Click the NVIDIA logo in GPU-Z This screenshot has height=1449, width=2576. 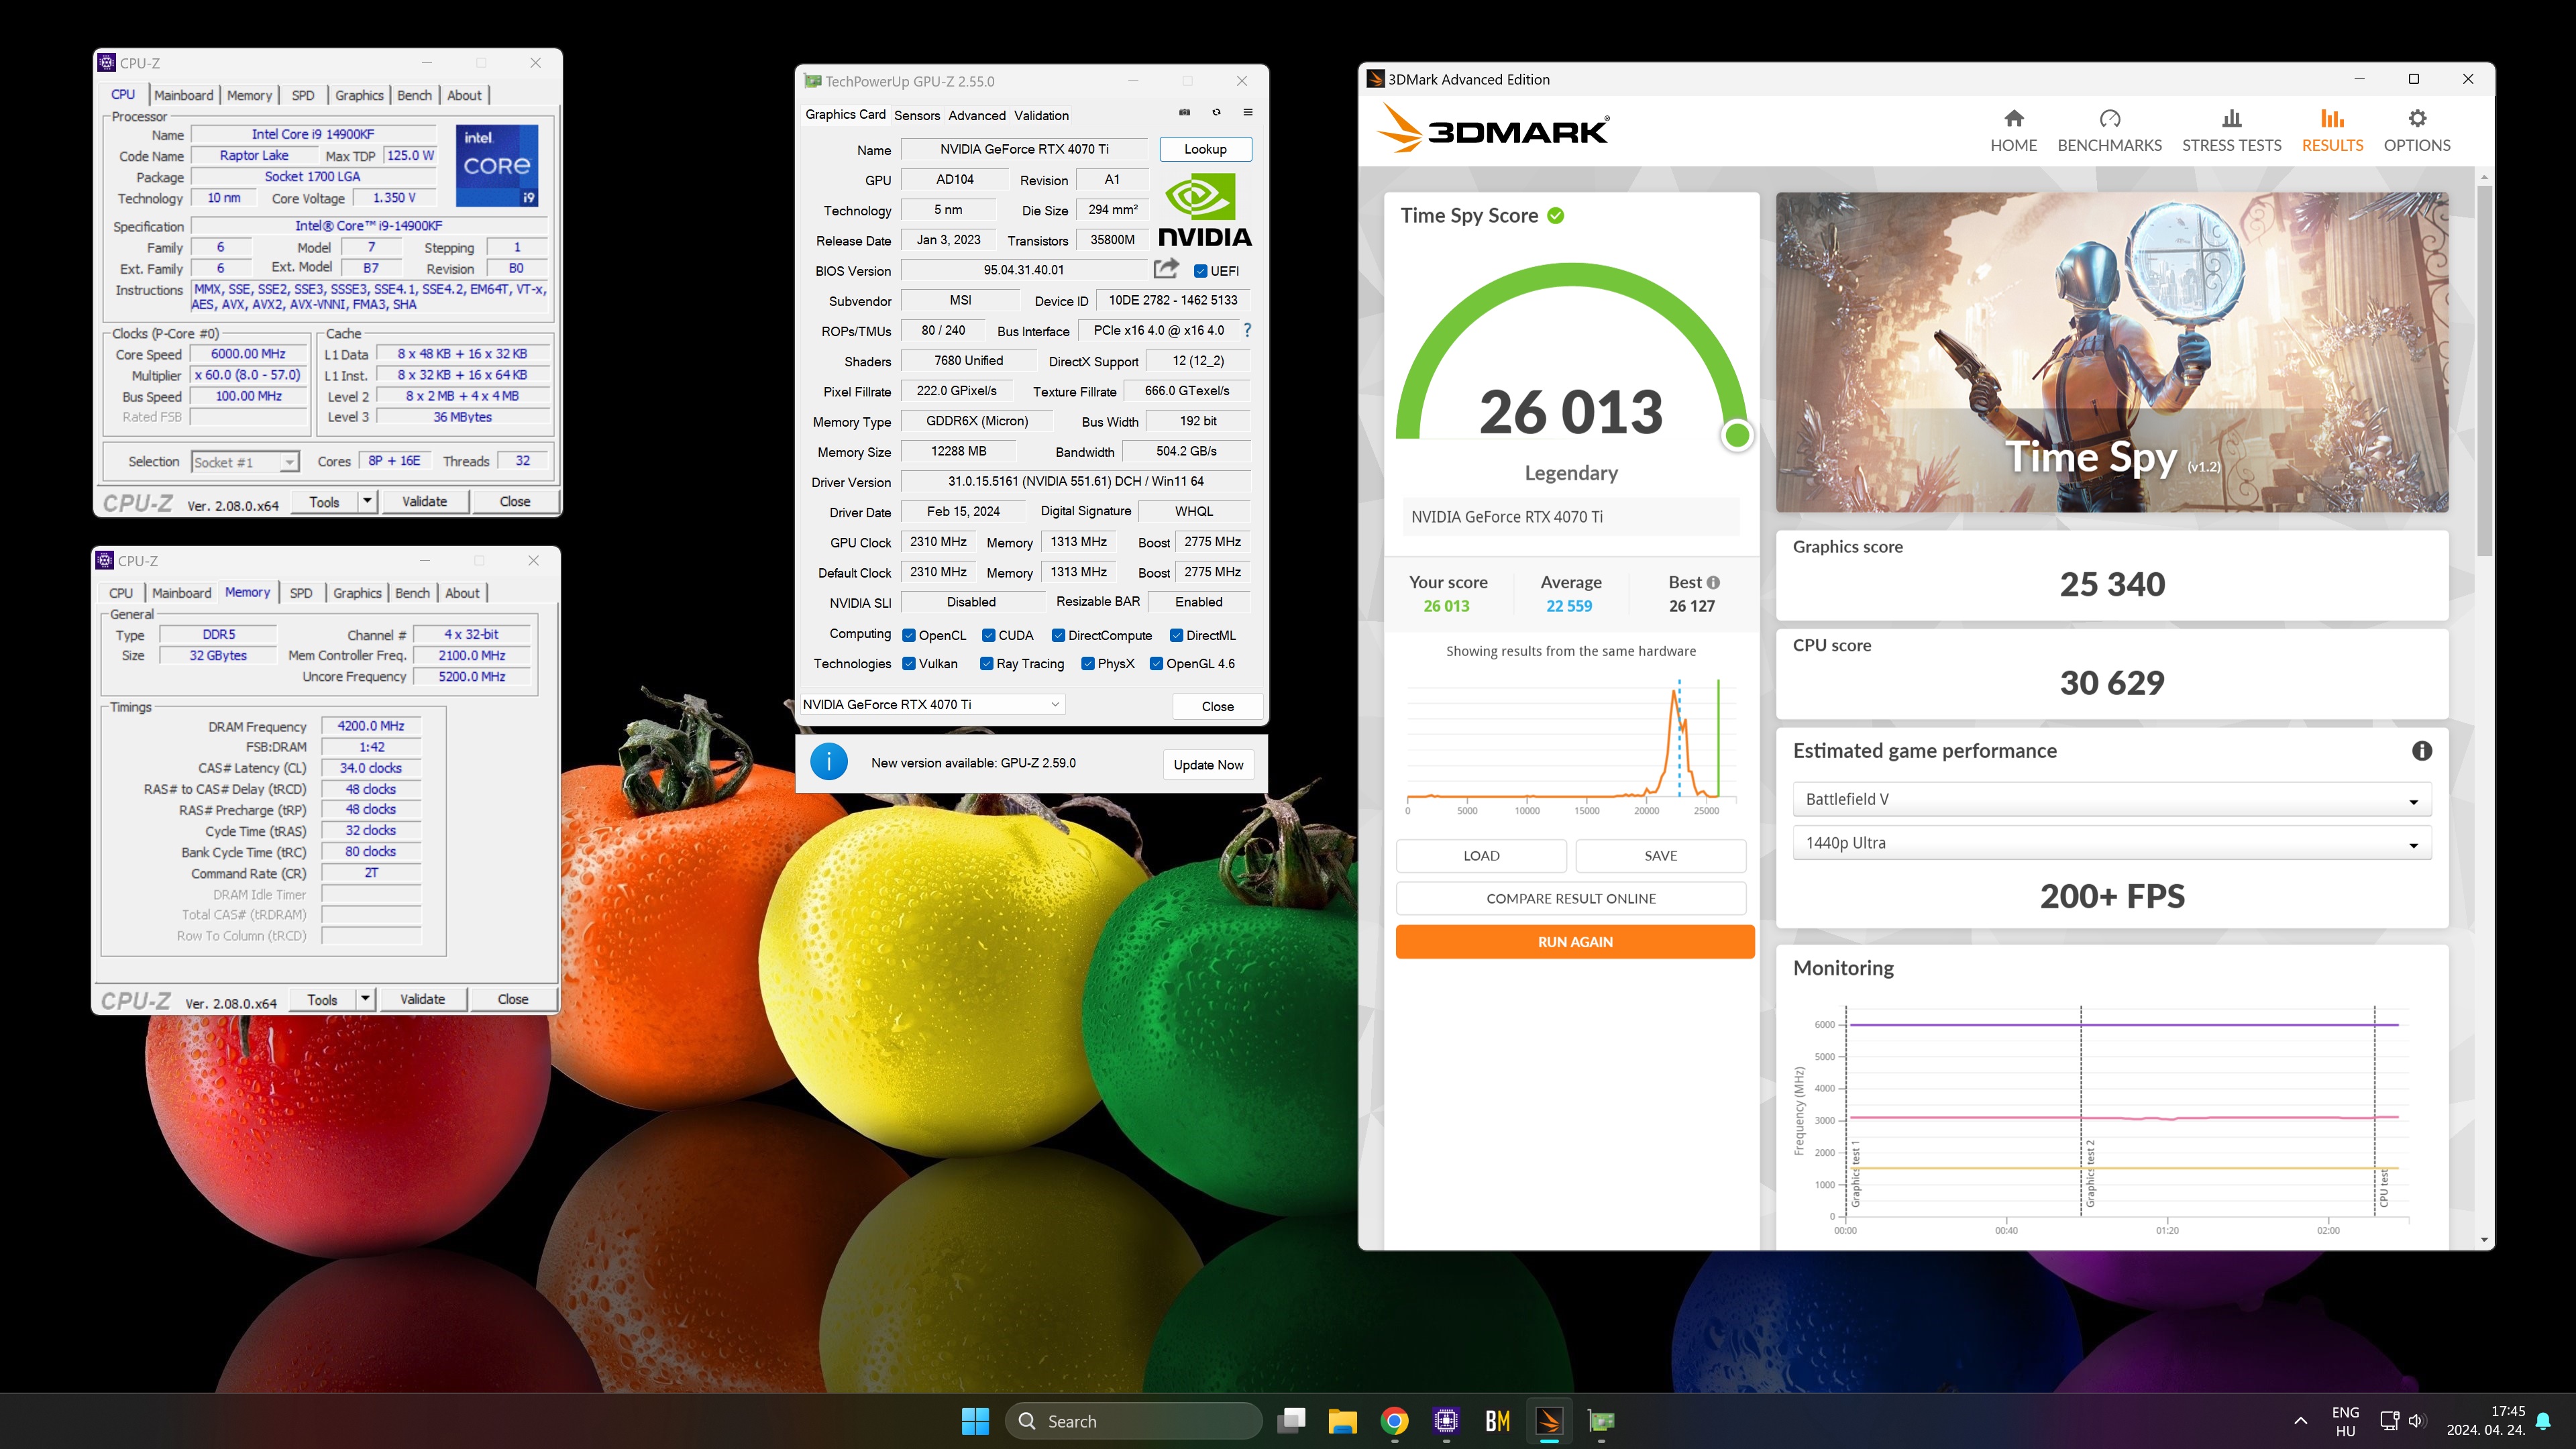[1204, 209]
